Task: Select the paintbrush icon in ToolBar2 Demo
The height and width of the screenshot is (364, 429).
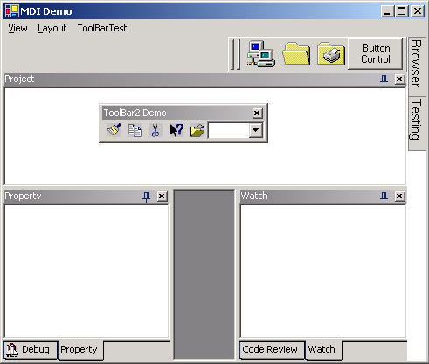Action: pyautogui.click(x=114, y=130)
